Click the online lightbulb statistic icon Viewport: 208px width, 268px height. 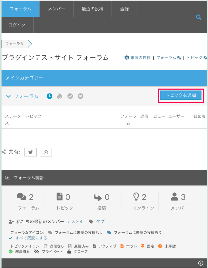pos(136,197)
